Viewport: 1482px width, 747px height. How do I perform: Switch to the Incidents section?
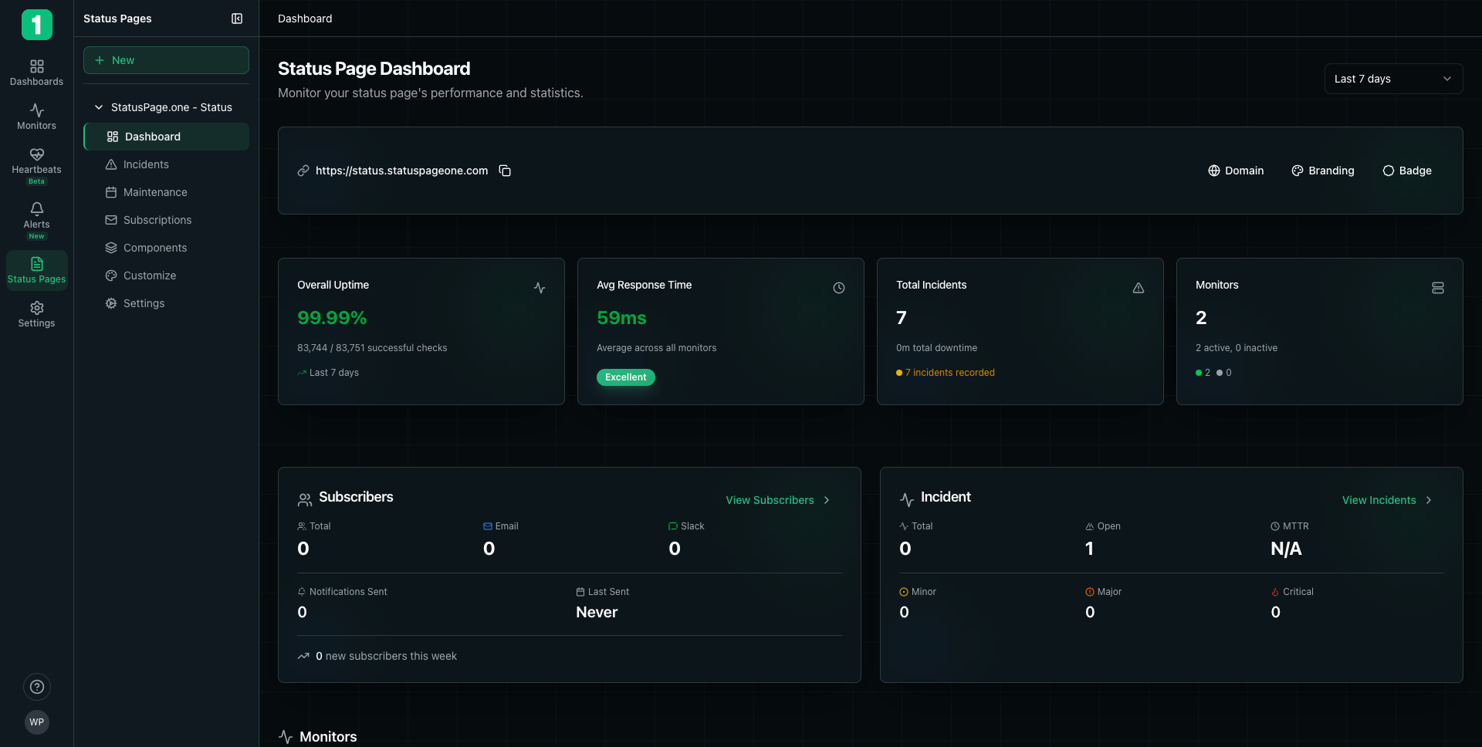point(146,164)
